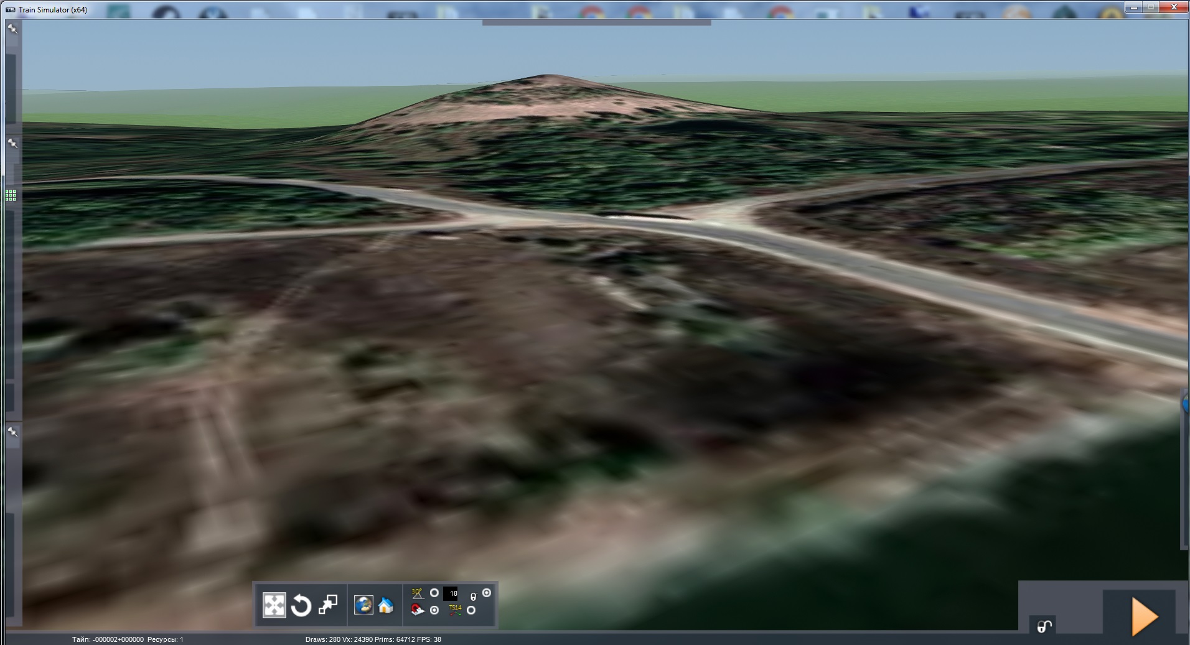Toggle the radio button beside magnet icon
Viewport: 1190px width, 645px height.
pos(434,610)
